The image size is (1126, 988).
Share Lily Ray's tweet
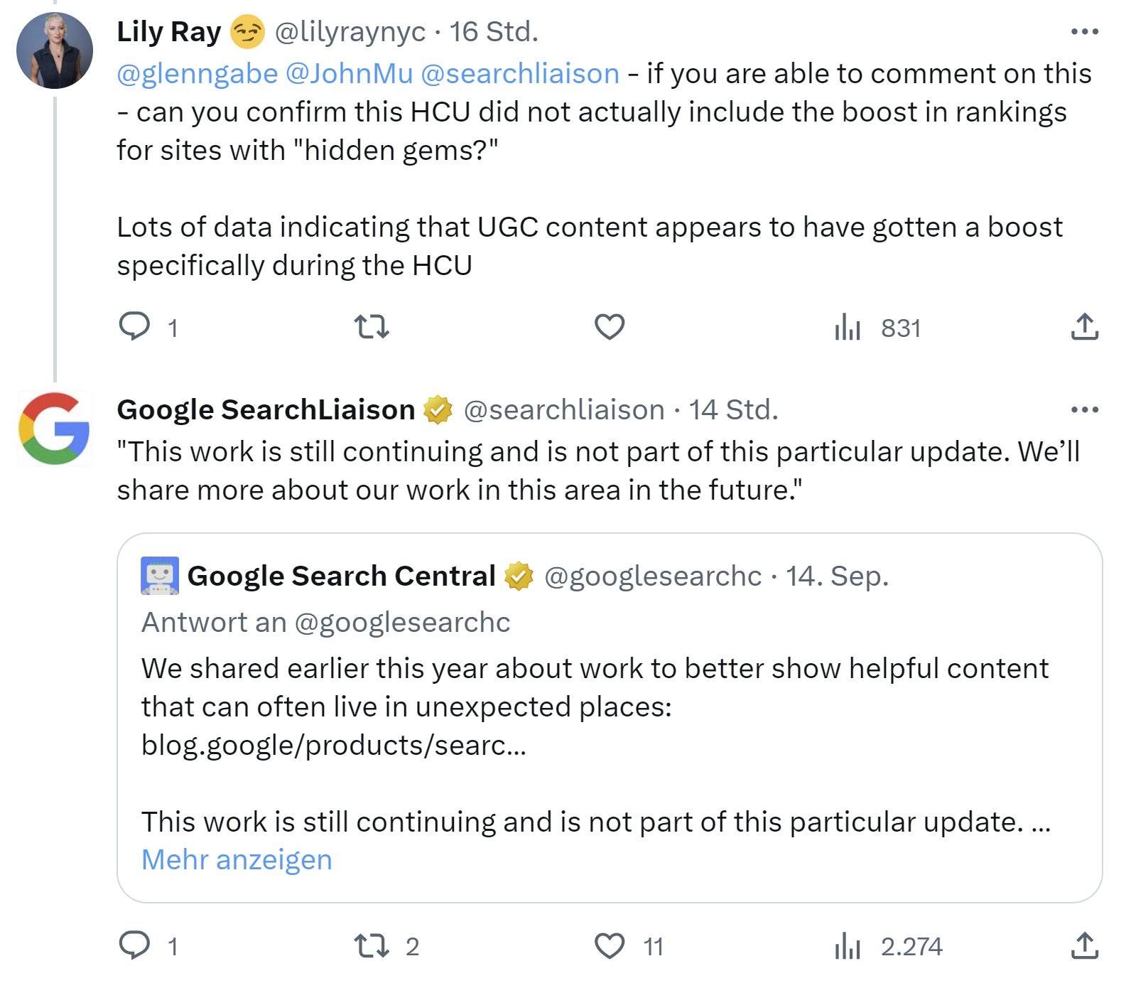tap(1086, 326)
